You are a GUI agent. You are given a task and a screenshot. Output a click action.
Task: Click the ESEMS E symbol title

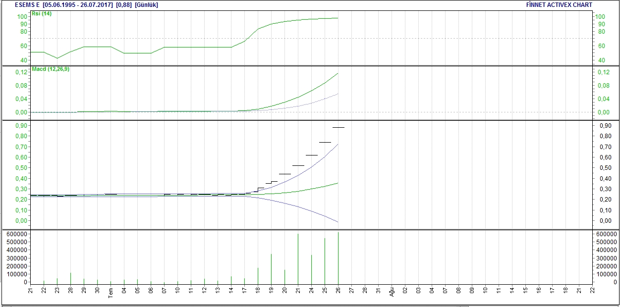click(27, 5)
